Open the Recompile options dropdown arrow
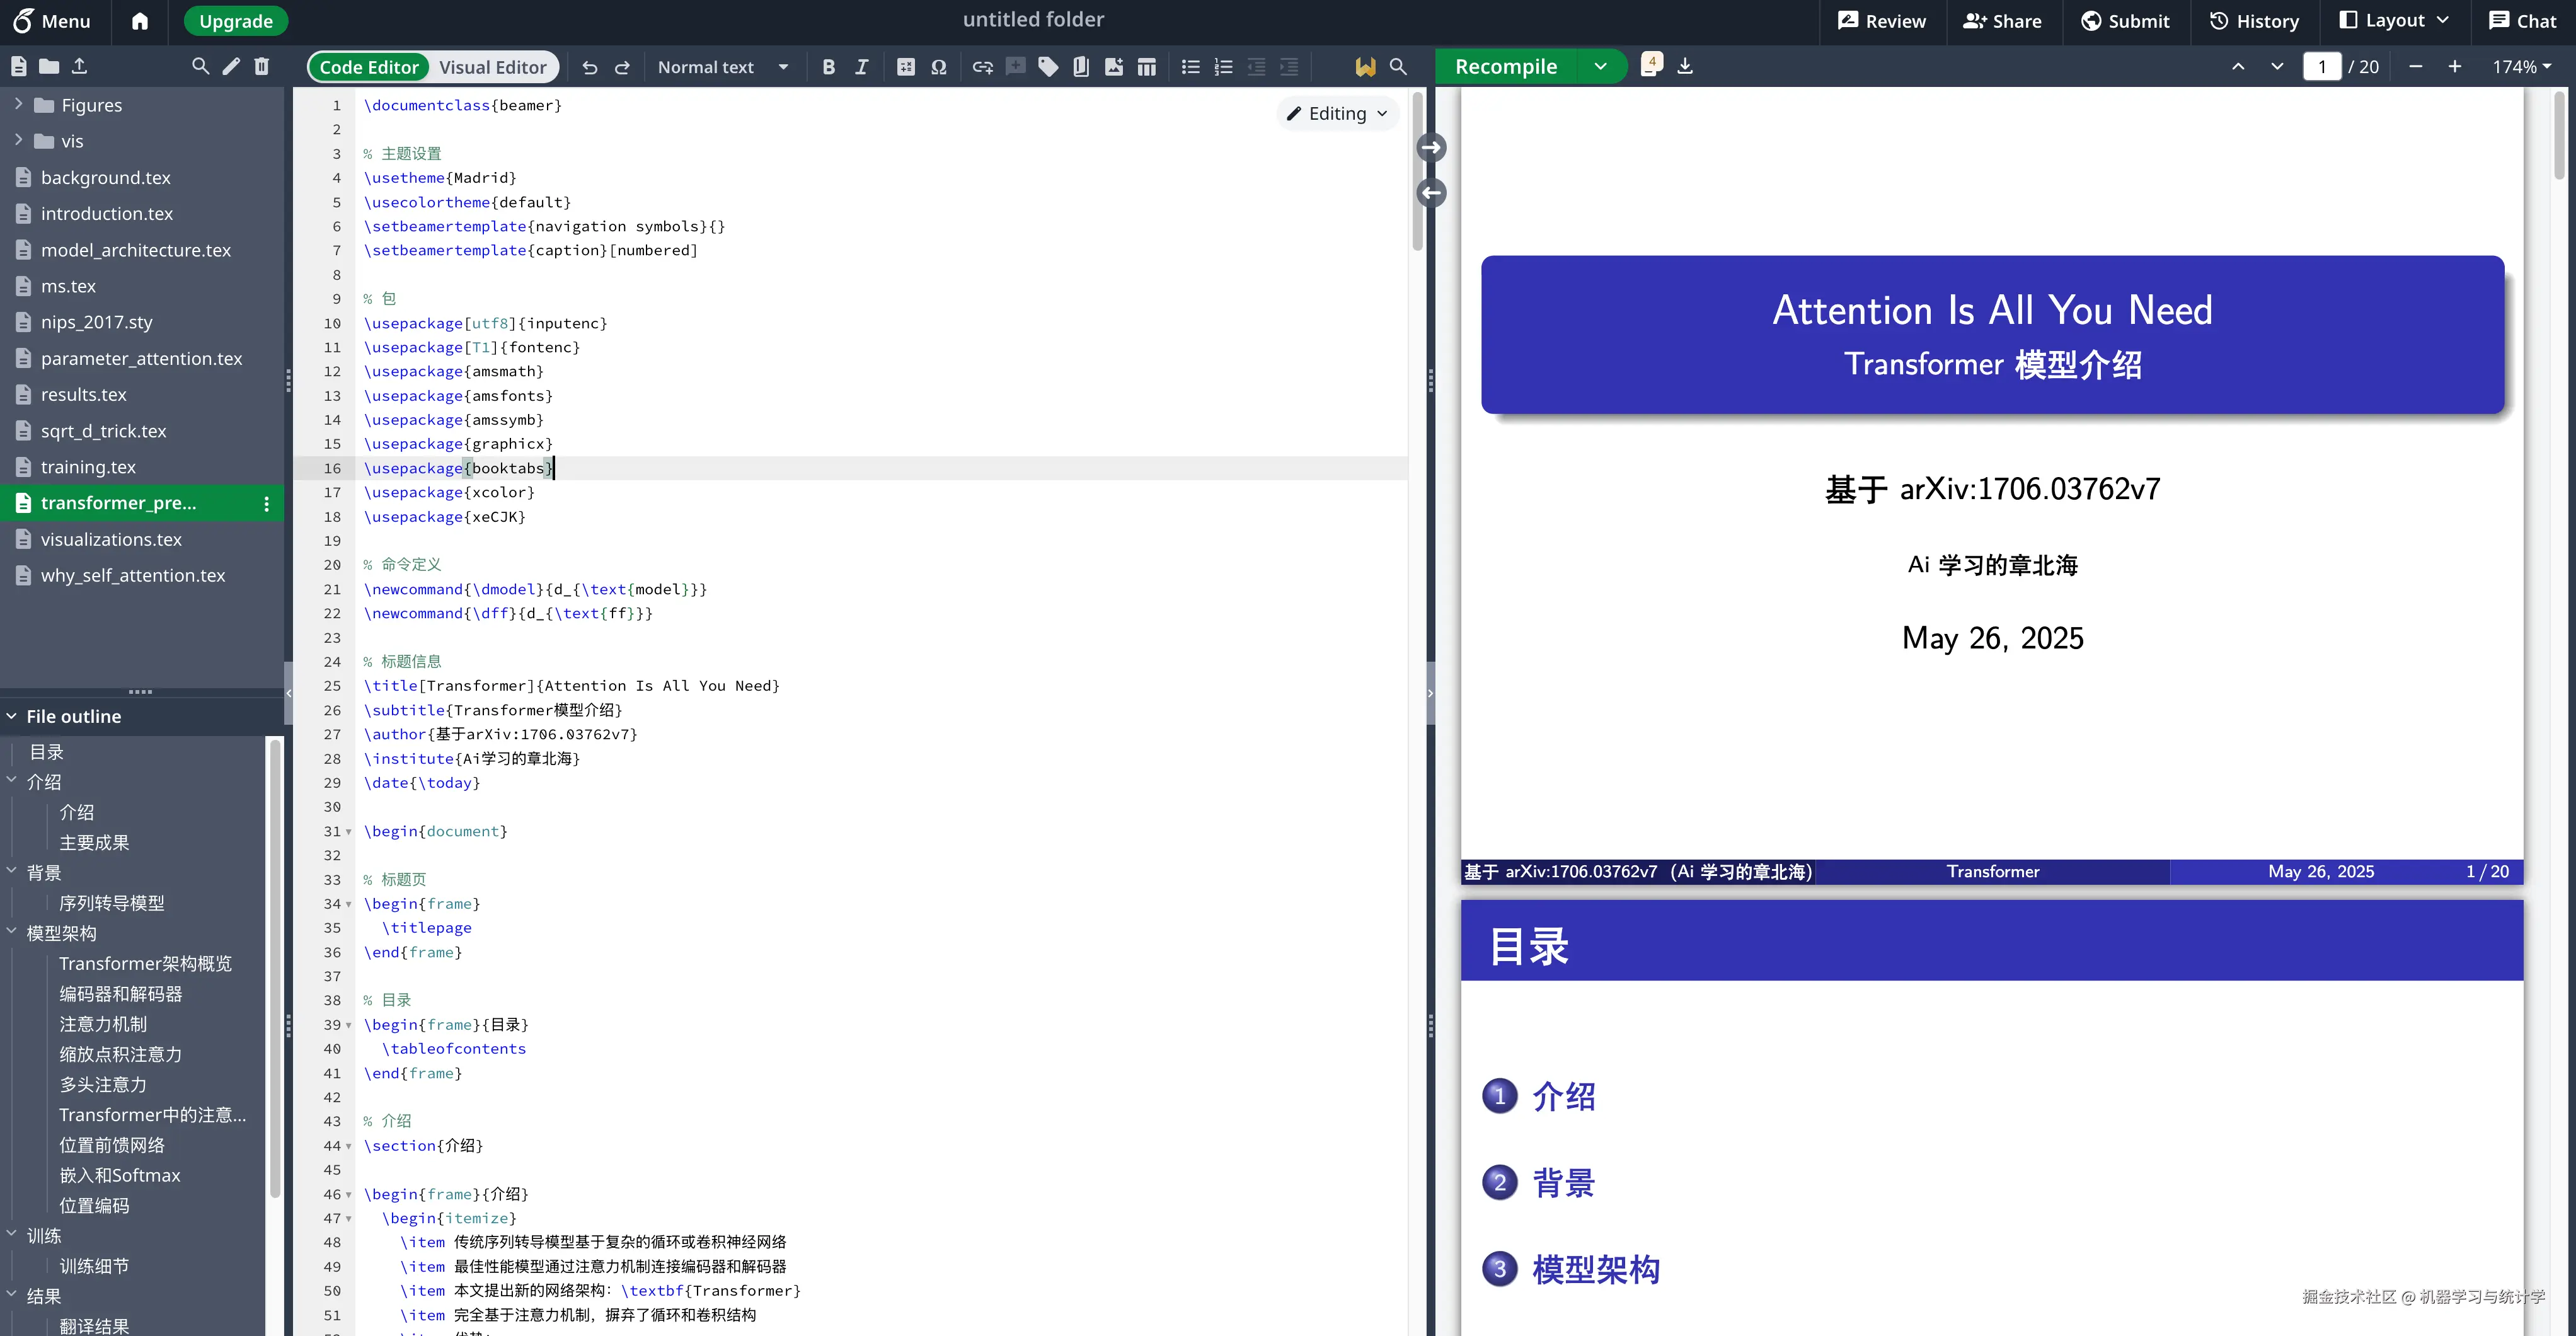The height and width of the screenshot is (1336, 2576). tap(1600, 66)
